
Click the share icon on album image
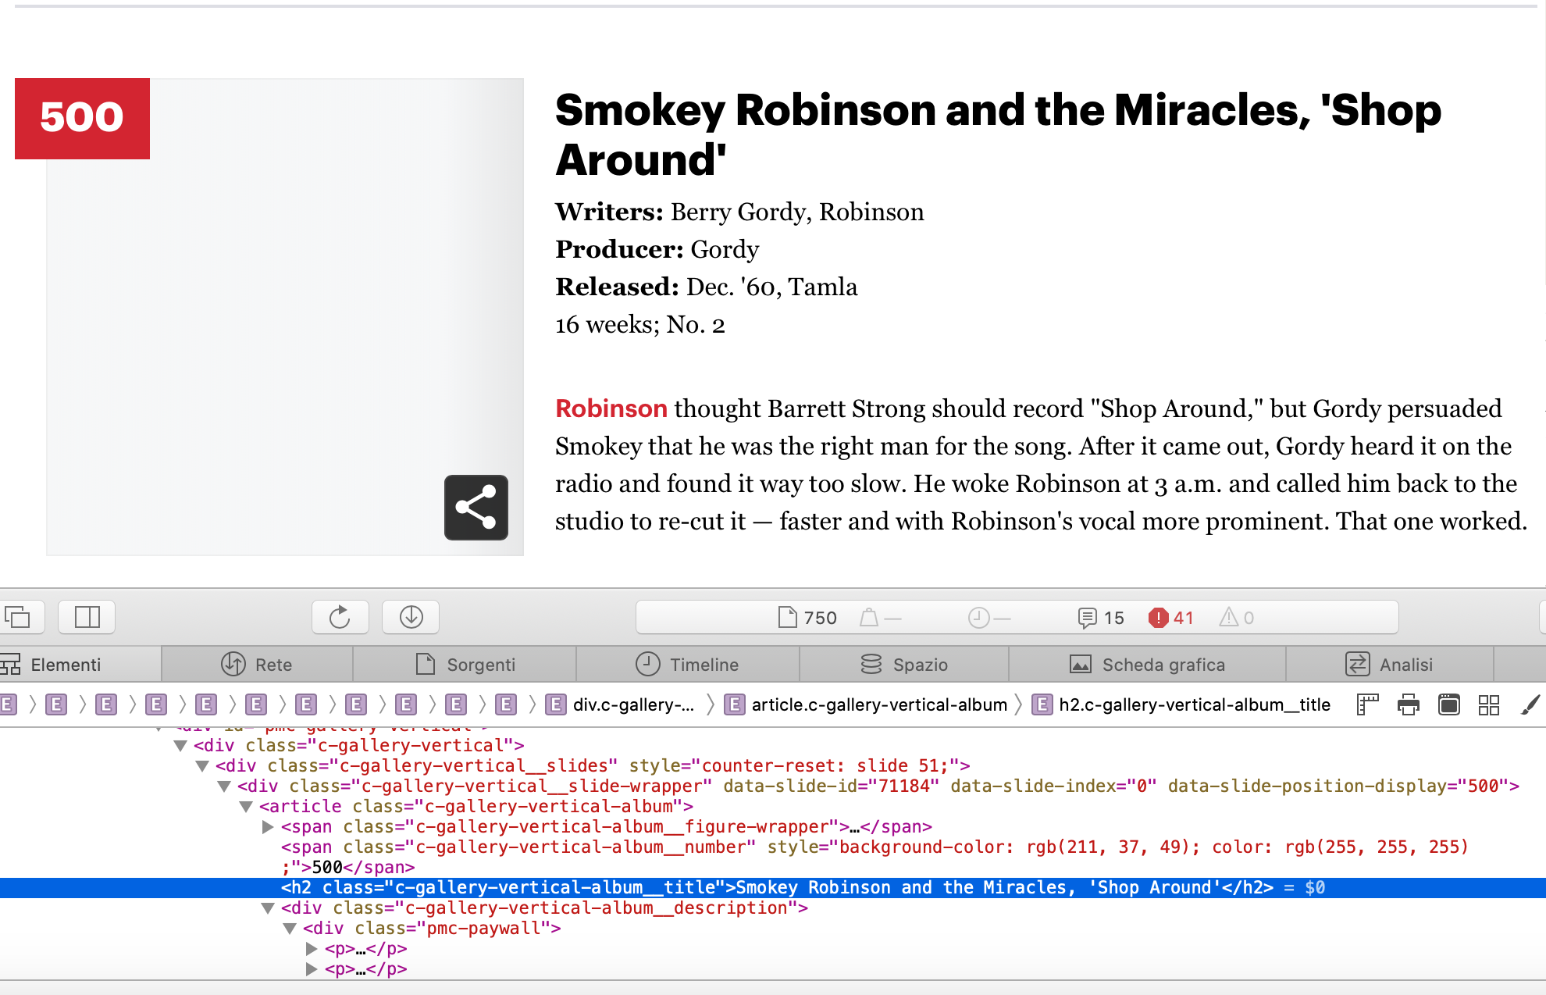(x=476, y=508)
